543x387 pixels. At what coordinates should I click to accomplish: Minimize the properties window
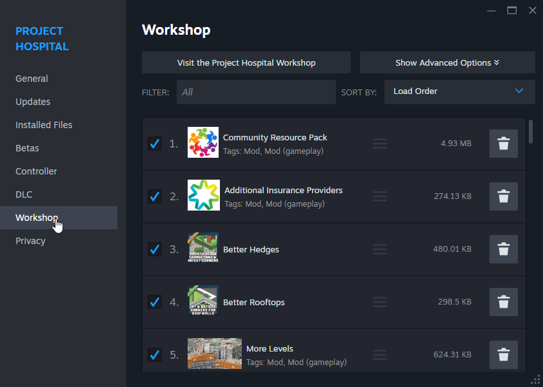491,11
